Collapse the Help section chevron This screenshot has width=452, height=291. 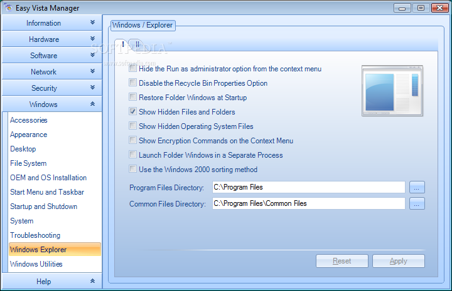coord(92,281)
